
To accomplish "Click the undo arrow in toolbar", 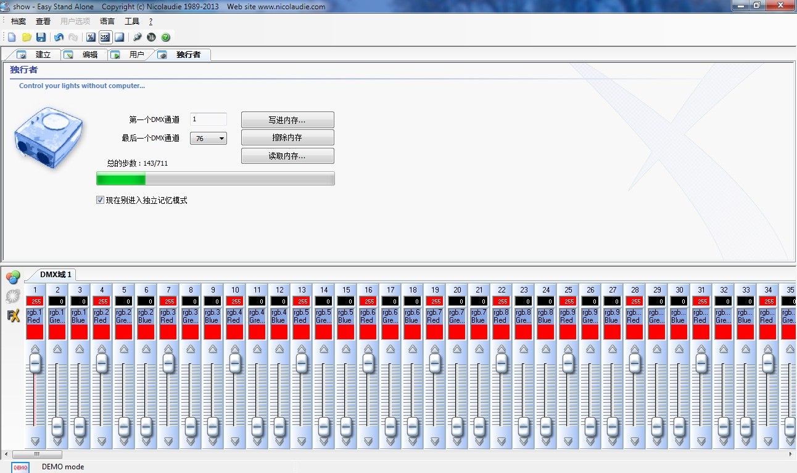I will click(59, 38).
